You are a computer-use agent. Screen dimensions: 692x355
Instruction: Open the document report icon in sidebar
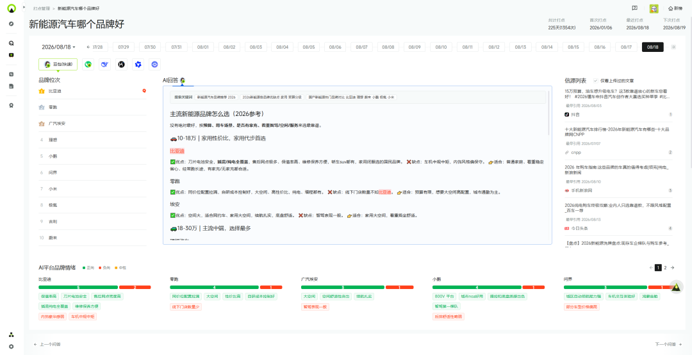click(12, 86)
